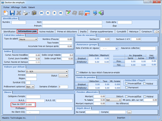Switch to the Autres modules tab

(47, 32)
